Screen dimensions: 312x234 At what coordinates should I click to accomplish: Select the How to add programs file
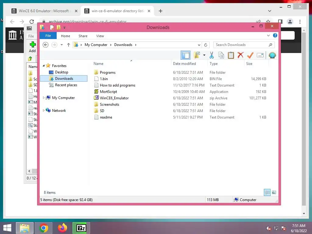coord(117,85)
